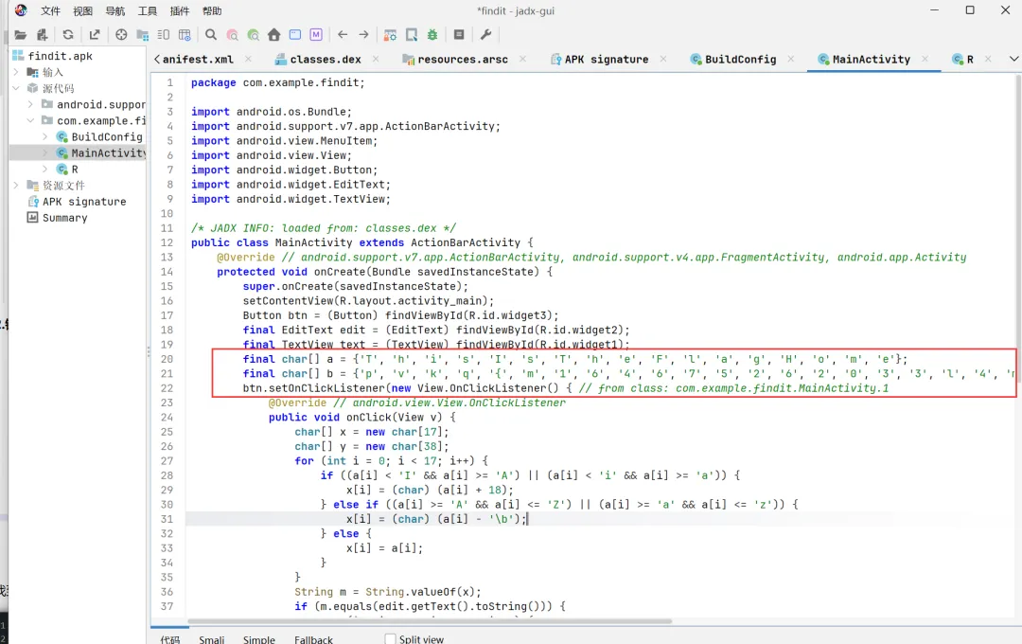This screenshot has width=1022, height=644.
Task: Open log viewer toolbar icon
Action: (x=459, y=35)
